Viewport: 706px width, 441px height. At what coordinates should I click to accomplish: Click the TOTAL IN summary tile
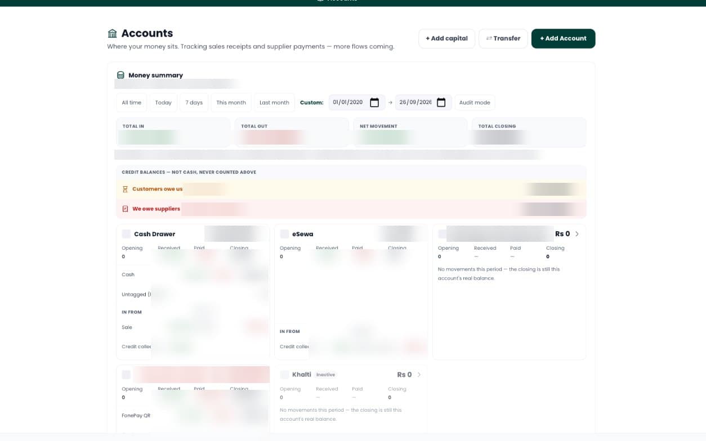pos(173,132)
